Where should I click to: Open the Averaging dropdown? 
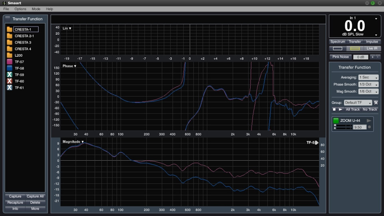coord(368,77)
